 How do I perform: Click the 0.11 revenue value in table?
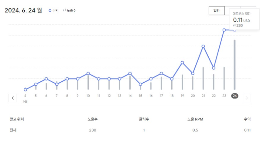tap(247, 130)
